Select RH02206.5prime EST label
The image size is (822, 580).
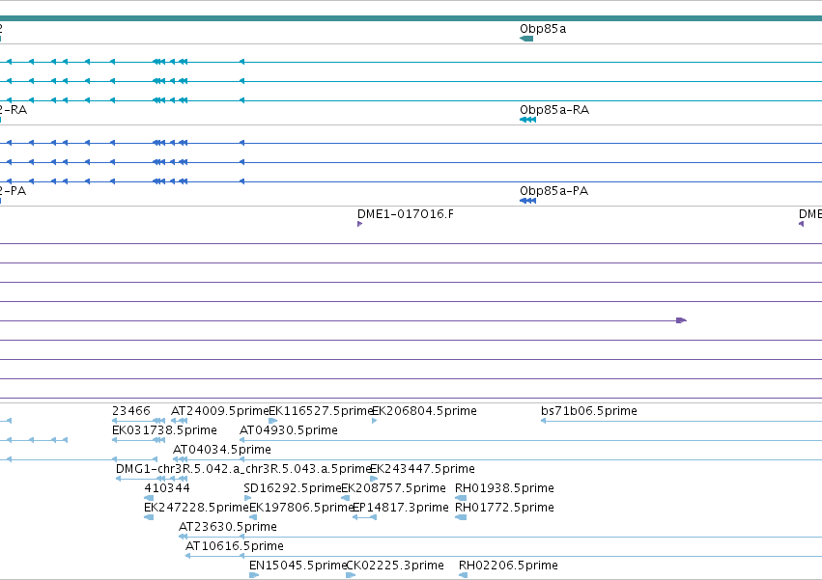[x=508, y=566]
